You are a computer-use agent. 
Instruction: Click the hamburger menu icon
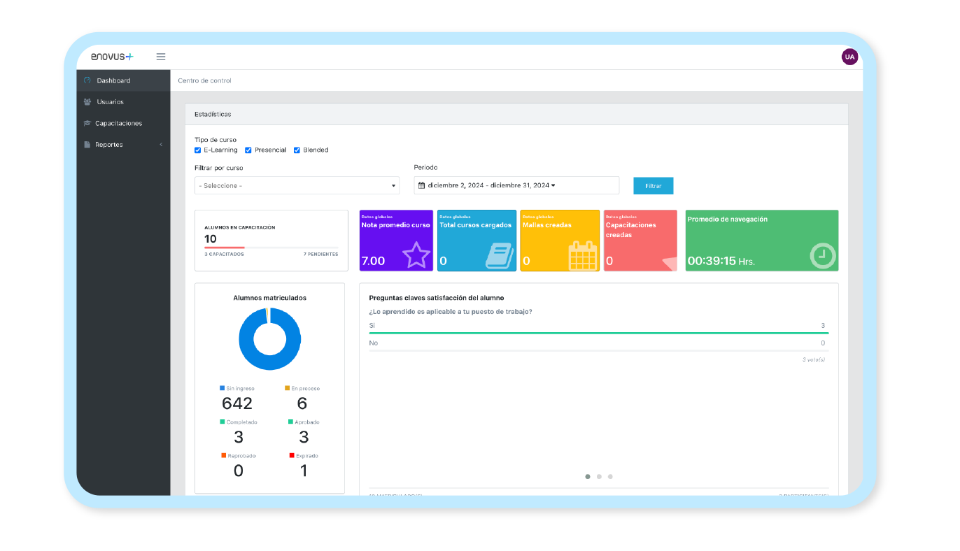(160, 57)
